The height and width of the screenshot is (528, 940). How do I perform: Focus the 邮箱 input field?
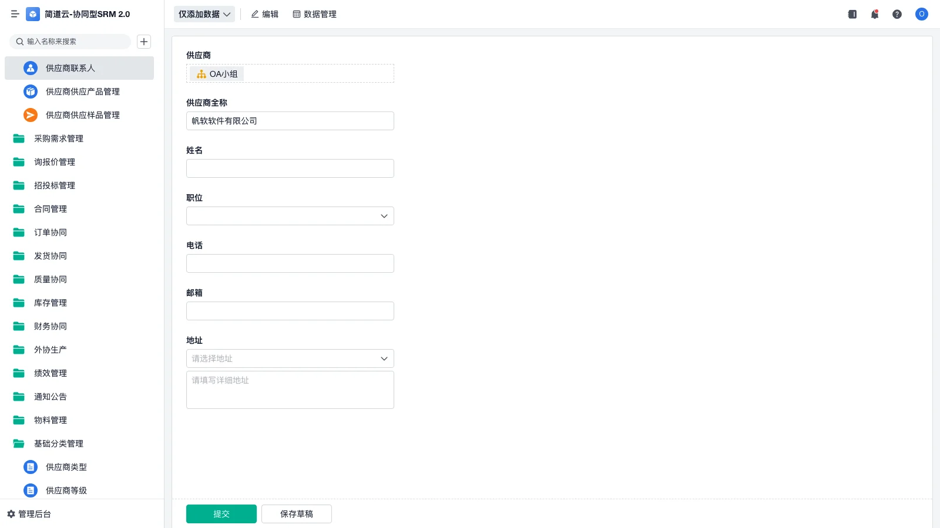tap(290, 311)
